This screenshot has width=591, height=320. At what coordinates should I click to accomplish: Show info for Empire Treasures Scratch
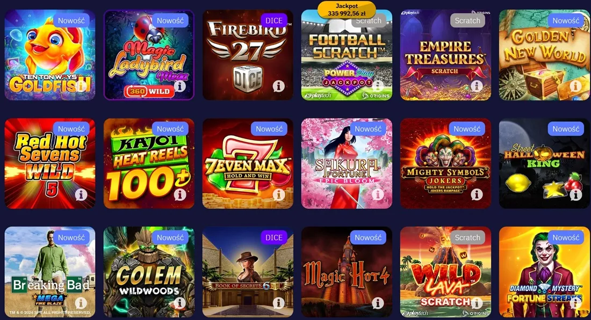coord(477,86)
